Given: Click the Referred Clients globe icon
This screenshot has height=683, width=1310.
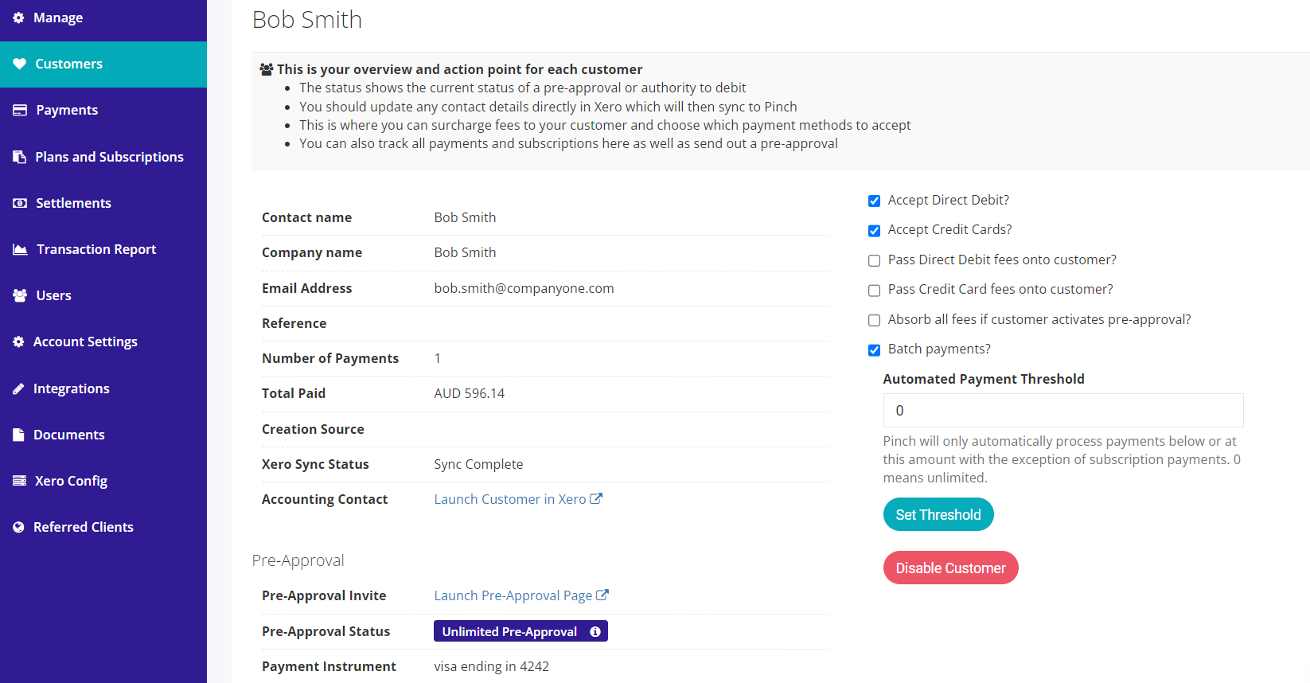Looking at the screenshot, I should pos(18,527).
